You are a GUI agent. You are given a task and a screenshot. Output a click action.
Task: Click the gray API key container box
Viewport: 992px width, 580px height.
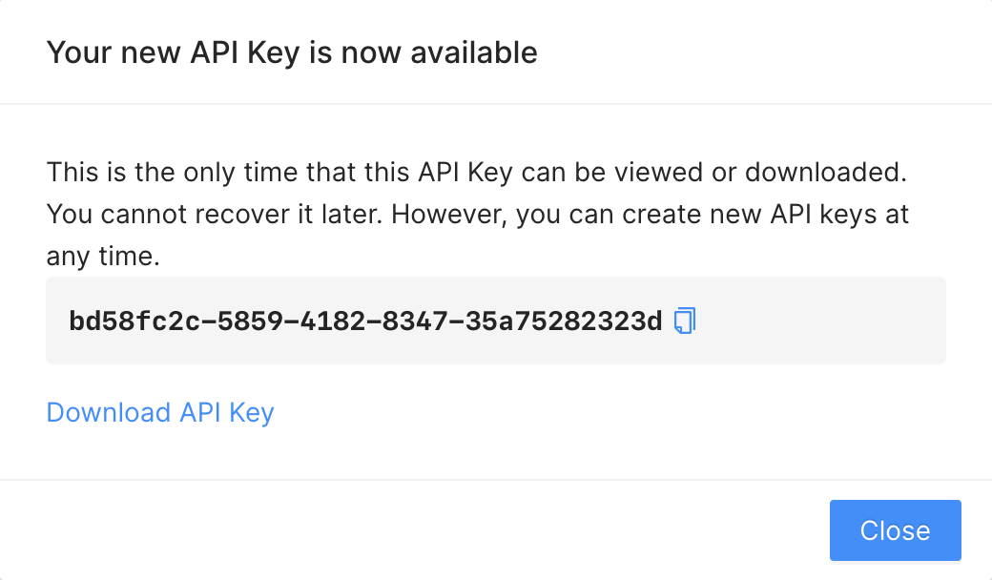click(x=496, y=320)
